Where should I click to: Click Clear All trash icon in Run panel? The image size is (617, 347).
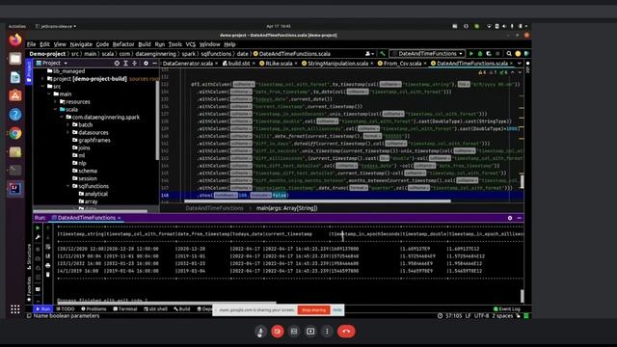tap(47, 275)
